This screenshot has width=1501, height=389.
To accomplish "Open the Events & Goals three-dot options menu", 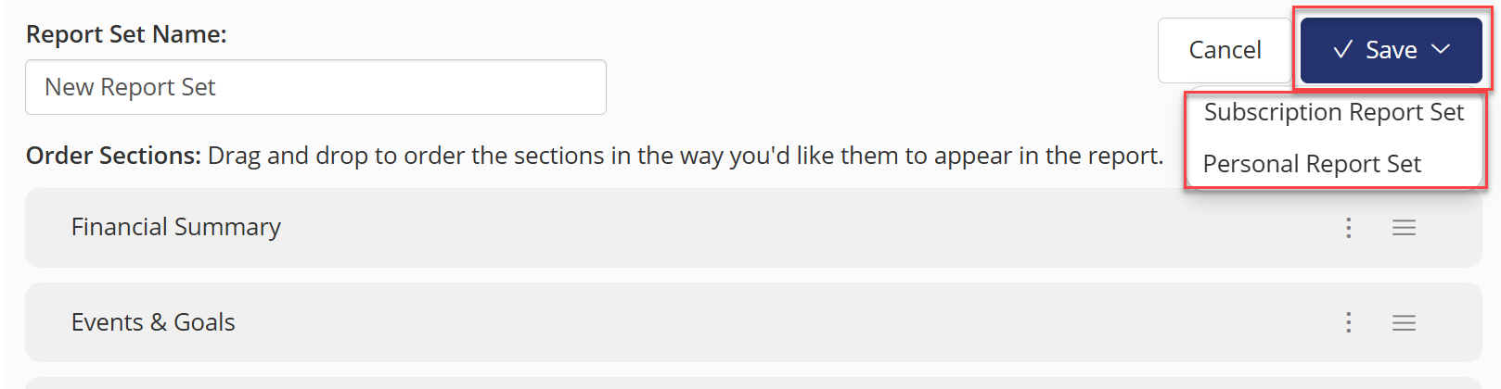I will point(1348,322).
